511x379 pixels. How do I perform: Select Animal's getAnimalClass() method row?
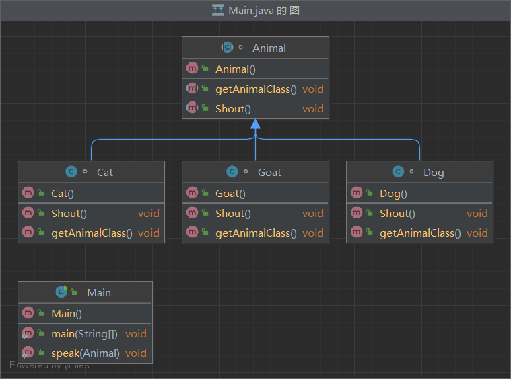tap(256, 89)
